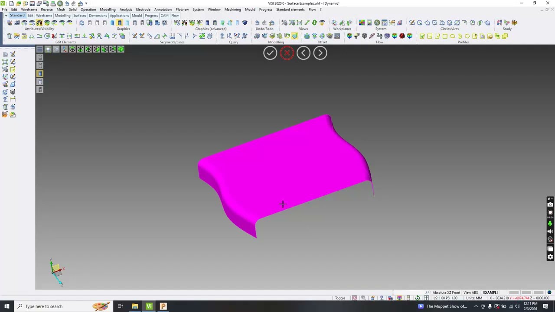Open the File menu
555x312 pixels.
(4, 10)
